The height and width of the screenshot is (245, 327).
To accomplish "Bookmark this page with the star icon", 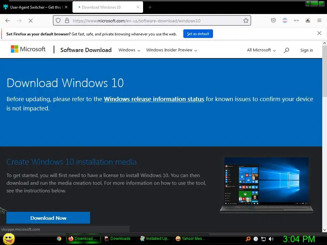I will [246, 20].
